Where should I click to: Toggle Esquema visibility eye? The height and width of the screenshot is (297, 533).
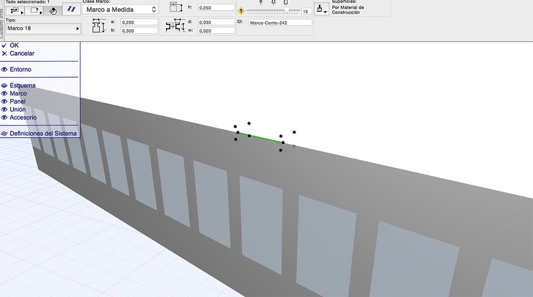point(4,85)
